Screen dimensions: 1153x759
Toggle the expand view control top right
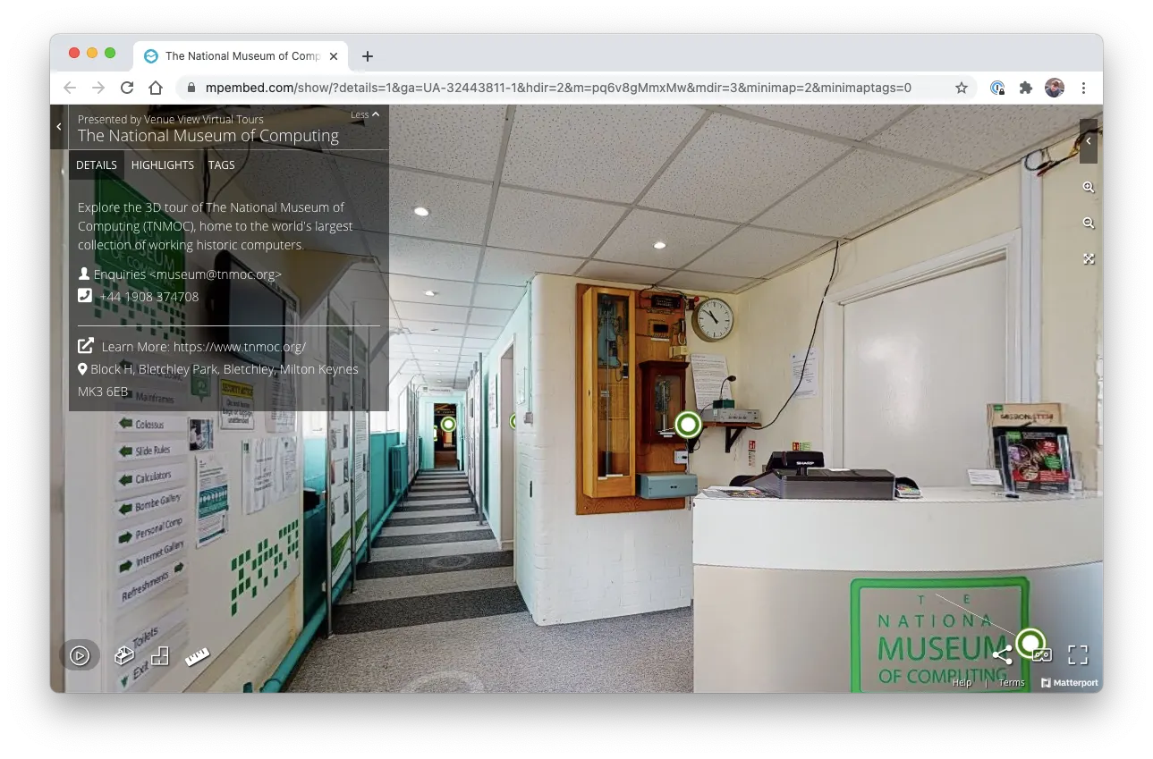[x=1088, y=258]
